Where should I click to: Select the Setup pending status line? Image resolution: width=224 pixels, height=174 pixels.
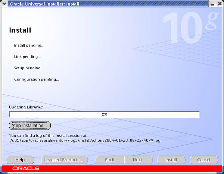pyautogui.click(x=29, y=68)
